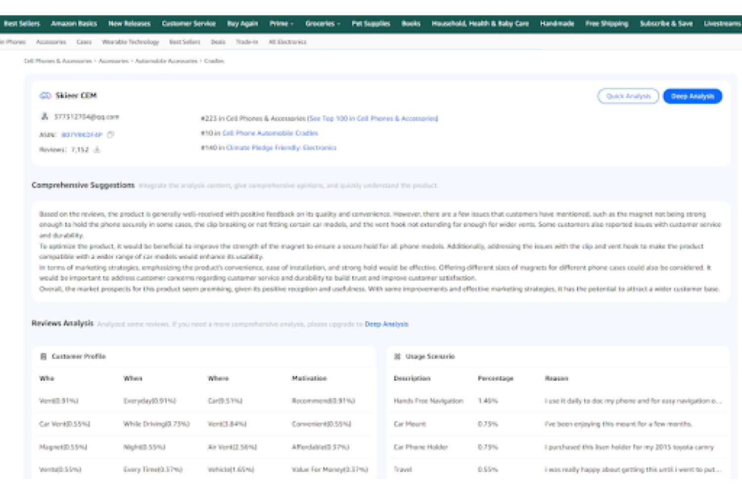
Task: Select Cases in sub-navigation
Action: [84, 42]
